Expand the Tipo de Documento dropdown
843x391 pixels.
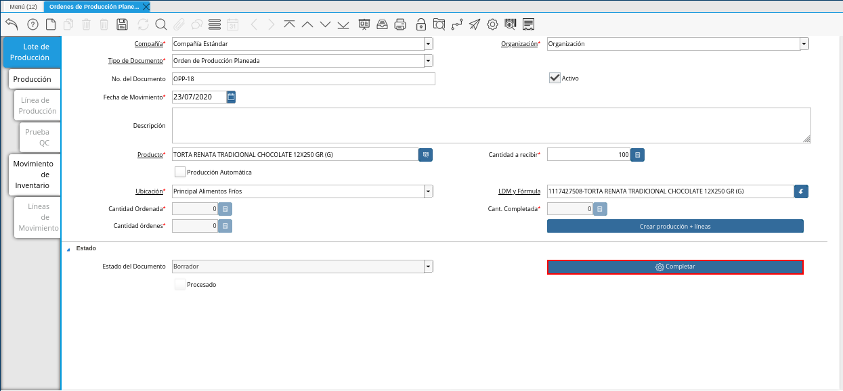(428, 61)
